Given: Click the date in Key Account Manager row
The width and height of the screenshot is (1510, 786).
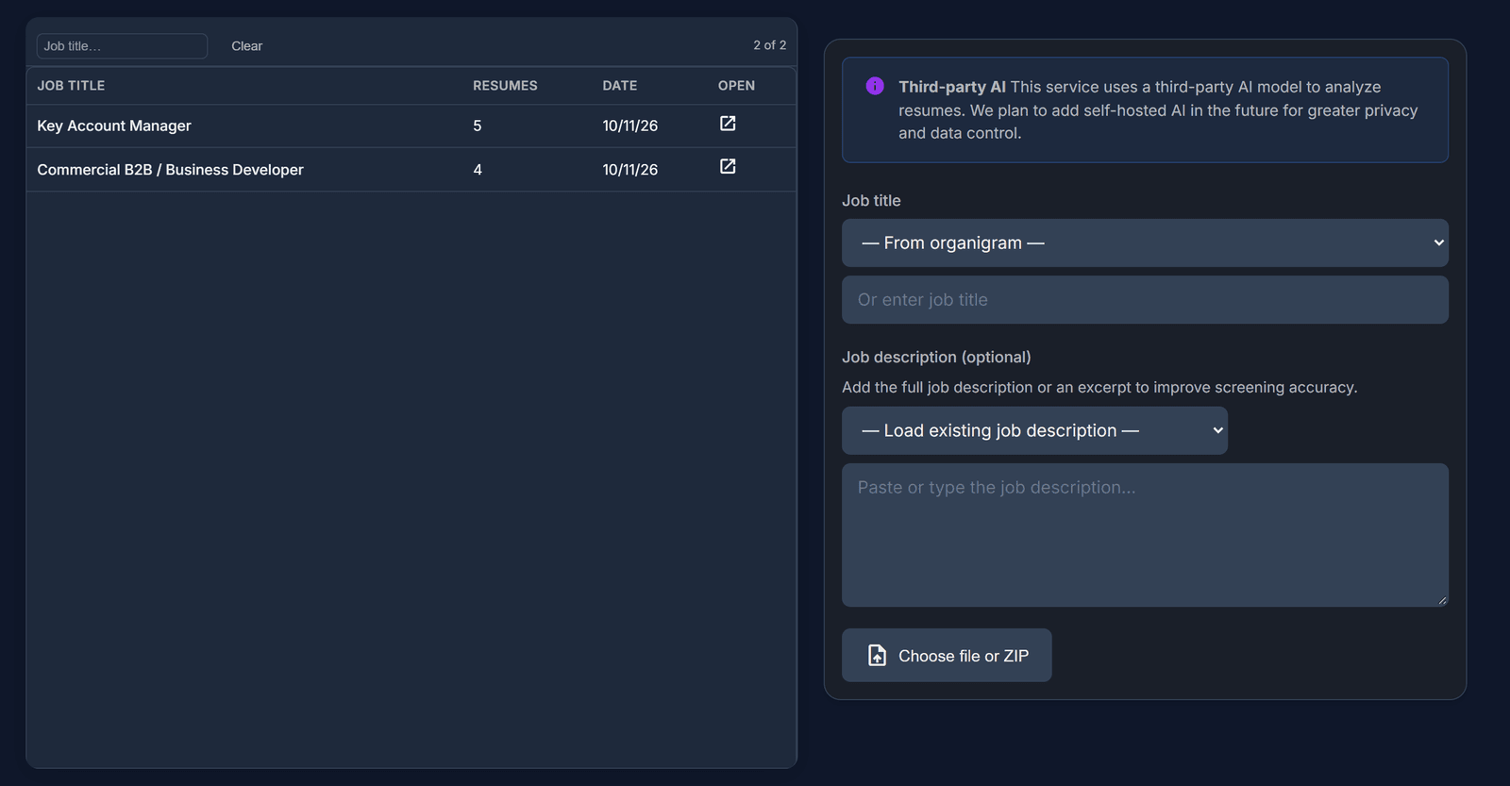Looking at the screenshot, I should (x=630, y=125).
